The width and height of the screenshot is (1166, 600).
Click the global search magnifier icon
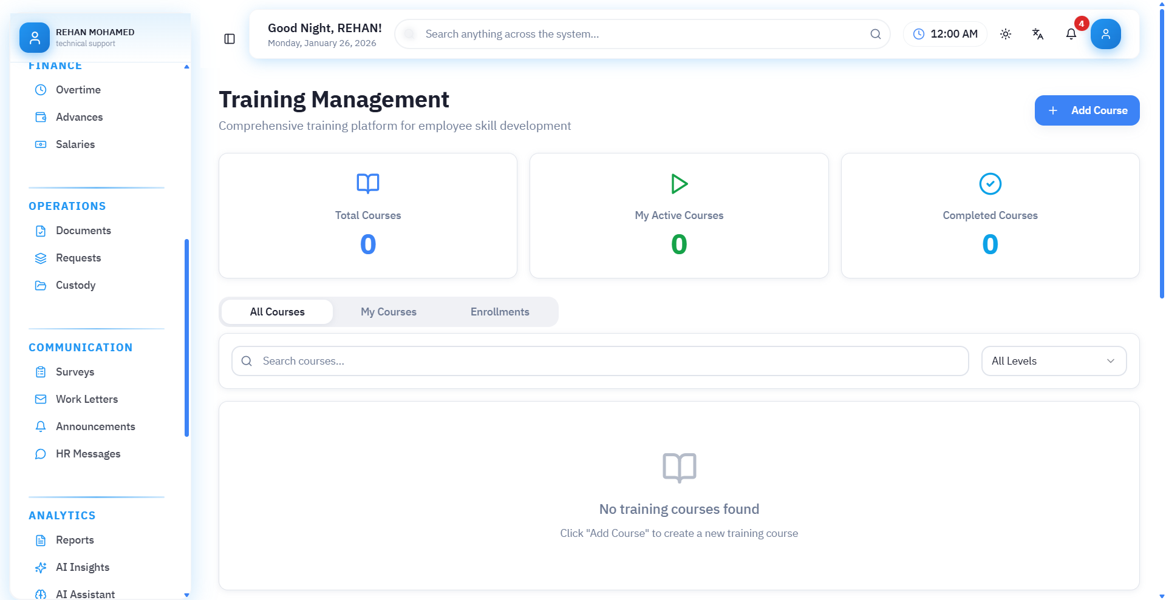coord(875,34)
